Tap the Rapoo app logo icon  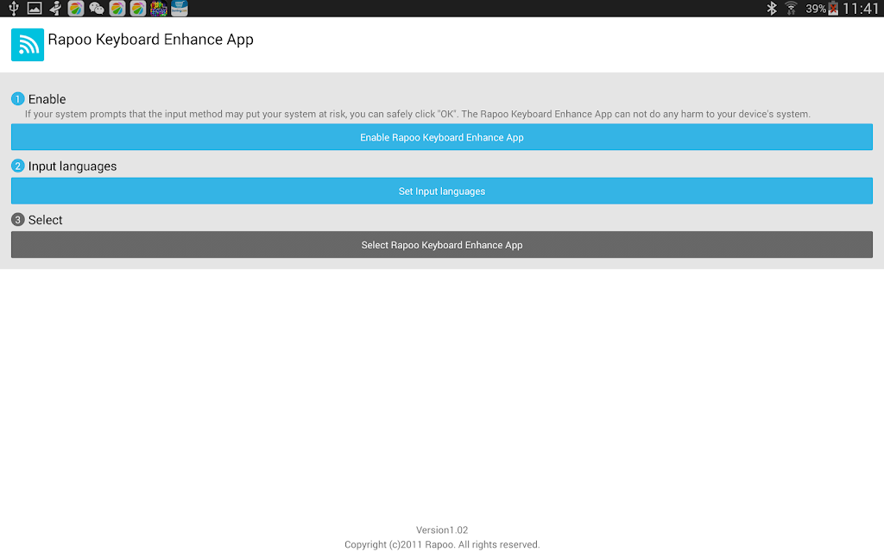[27, 45]
